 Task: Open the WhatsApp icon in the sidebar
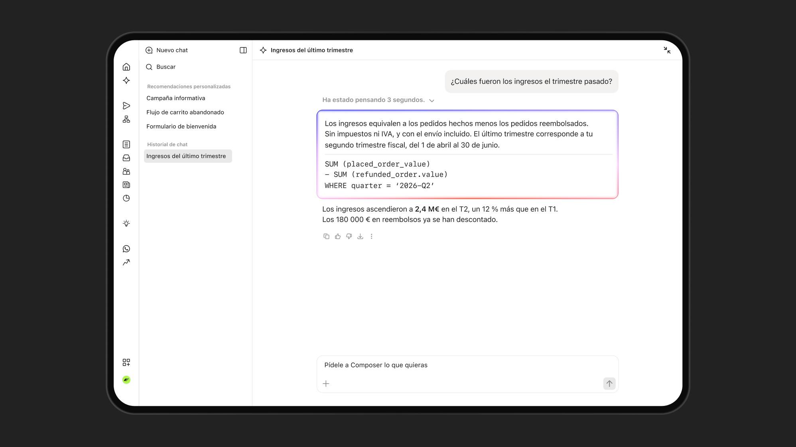[x=126, y=249]
